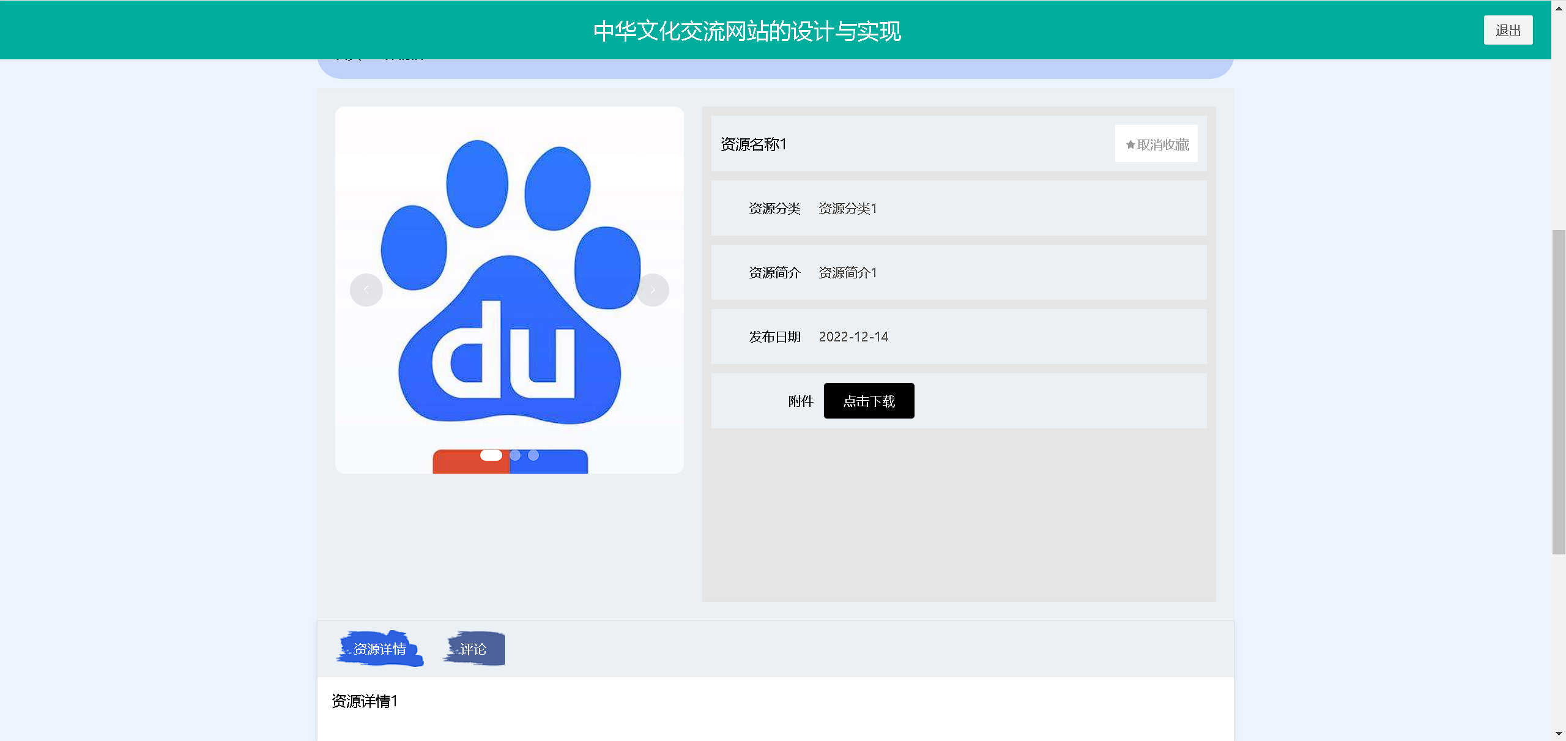The height and width of the screenshot is (741, 1566).
Task: Click the publish date 2022-12-14
Action: click(853, 337)
